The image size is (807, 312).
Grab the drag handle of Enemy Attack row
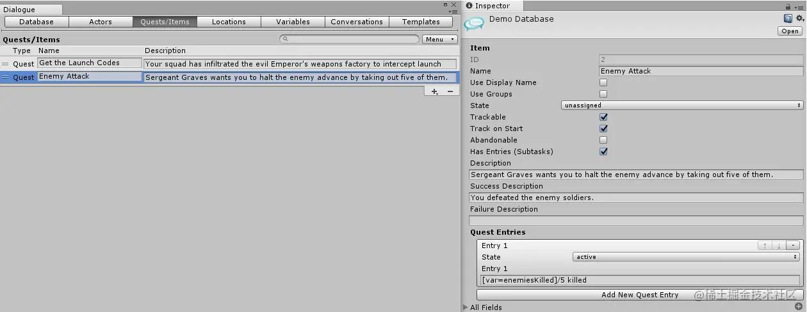pyautogui.click(x=5, y=77)
